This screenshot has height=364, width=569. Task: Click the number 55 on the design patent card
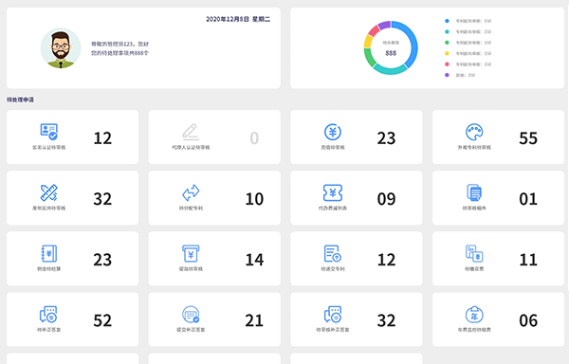coord(528,138)
